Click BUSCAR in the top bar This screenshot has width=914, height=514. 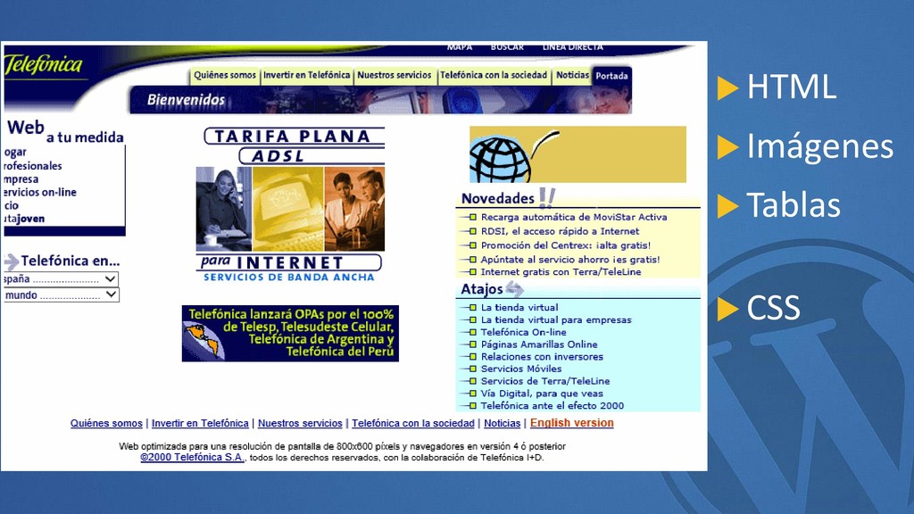tap(507, 46)
